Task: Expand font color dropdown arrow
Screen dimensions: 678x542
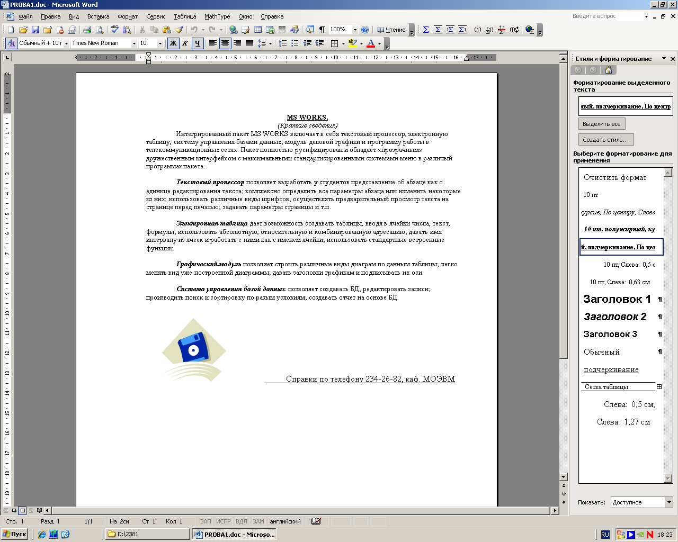Action: (379, 43)
